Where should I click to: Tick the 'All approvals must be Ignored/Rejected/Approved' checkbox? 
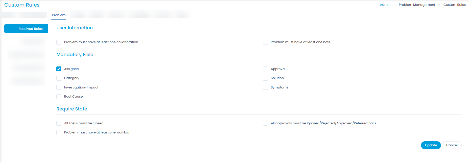(x=265, y=123)
